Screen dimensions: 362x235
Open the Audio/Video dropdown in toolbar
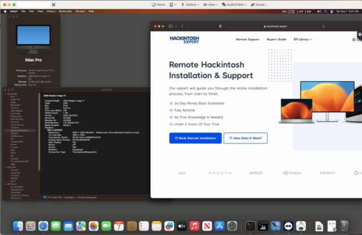[x=234, y=5]
